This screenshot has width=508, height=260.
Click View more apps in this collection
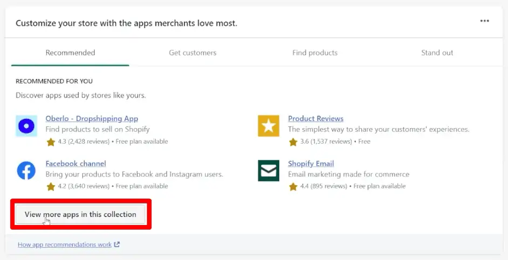[80, 214]
